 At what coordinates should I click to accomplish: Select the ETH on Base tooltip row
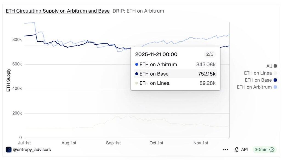176,74
